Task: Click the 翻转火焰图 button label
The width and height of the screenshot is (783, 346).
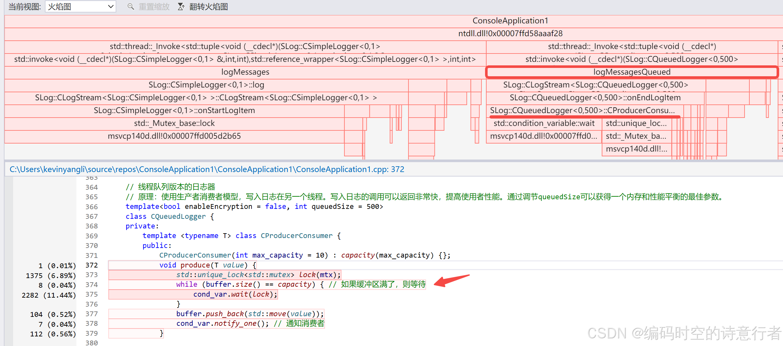Action: click(x=208, y=6)
